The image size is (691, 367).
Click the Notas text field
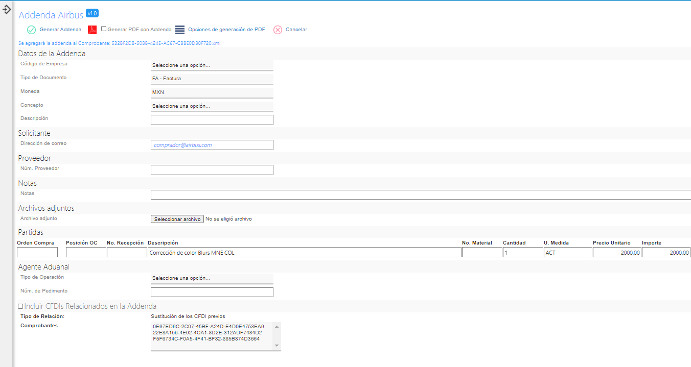421,195
